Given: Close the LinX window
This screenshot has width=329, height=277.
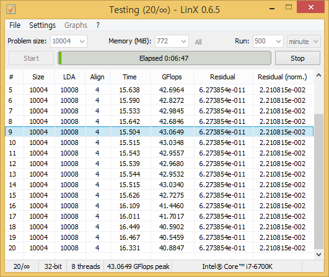Looking at the screenshot, I should point(310,7).
